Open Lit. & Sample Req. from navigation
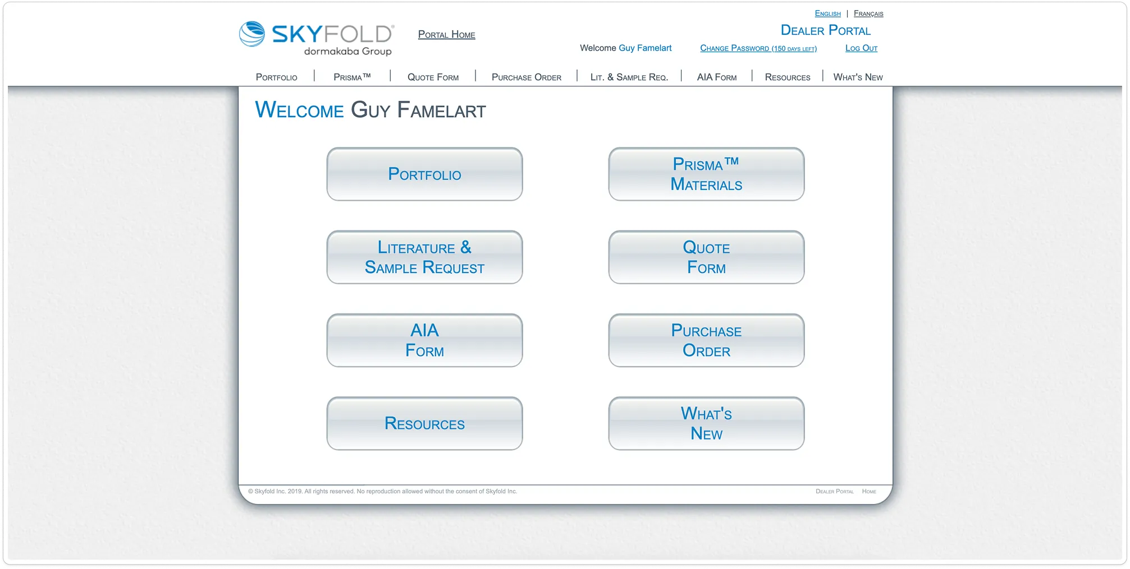 (629, 77)
